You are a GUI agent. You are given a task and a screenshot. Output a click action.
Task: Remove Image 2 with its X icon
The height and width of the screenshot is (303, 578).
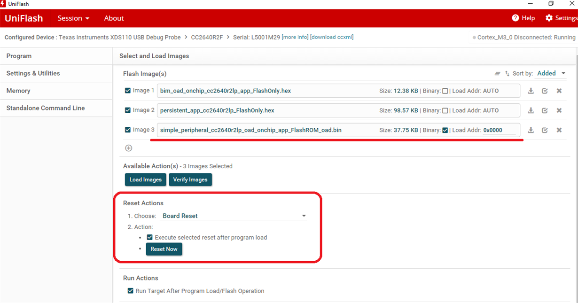click(559, 110)
